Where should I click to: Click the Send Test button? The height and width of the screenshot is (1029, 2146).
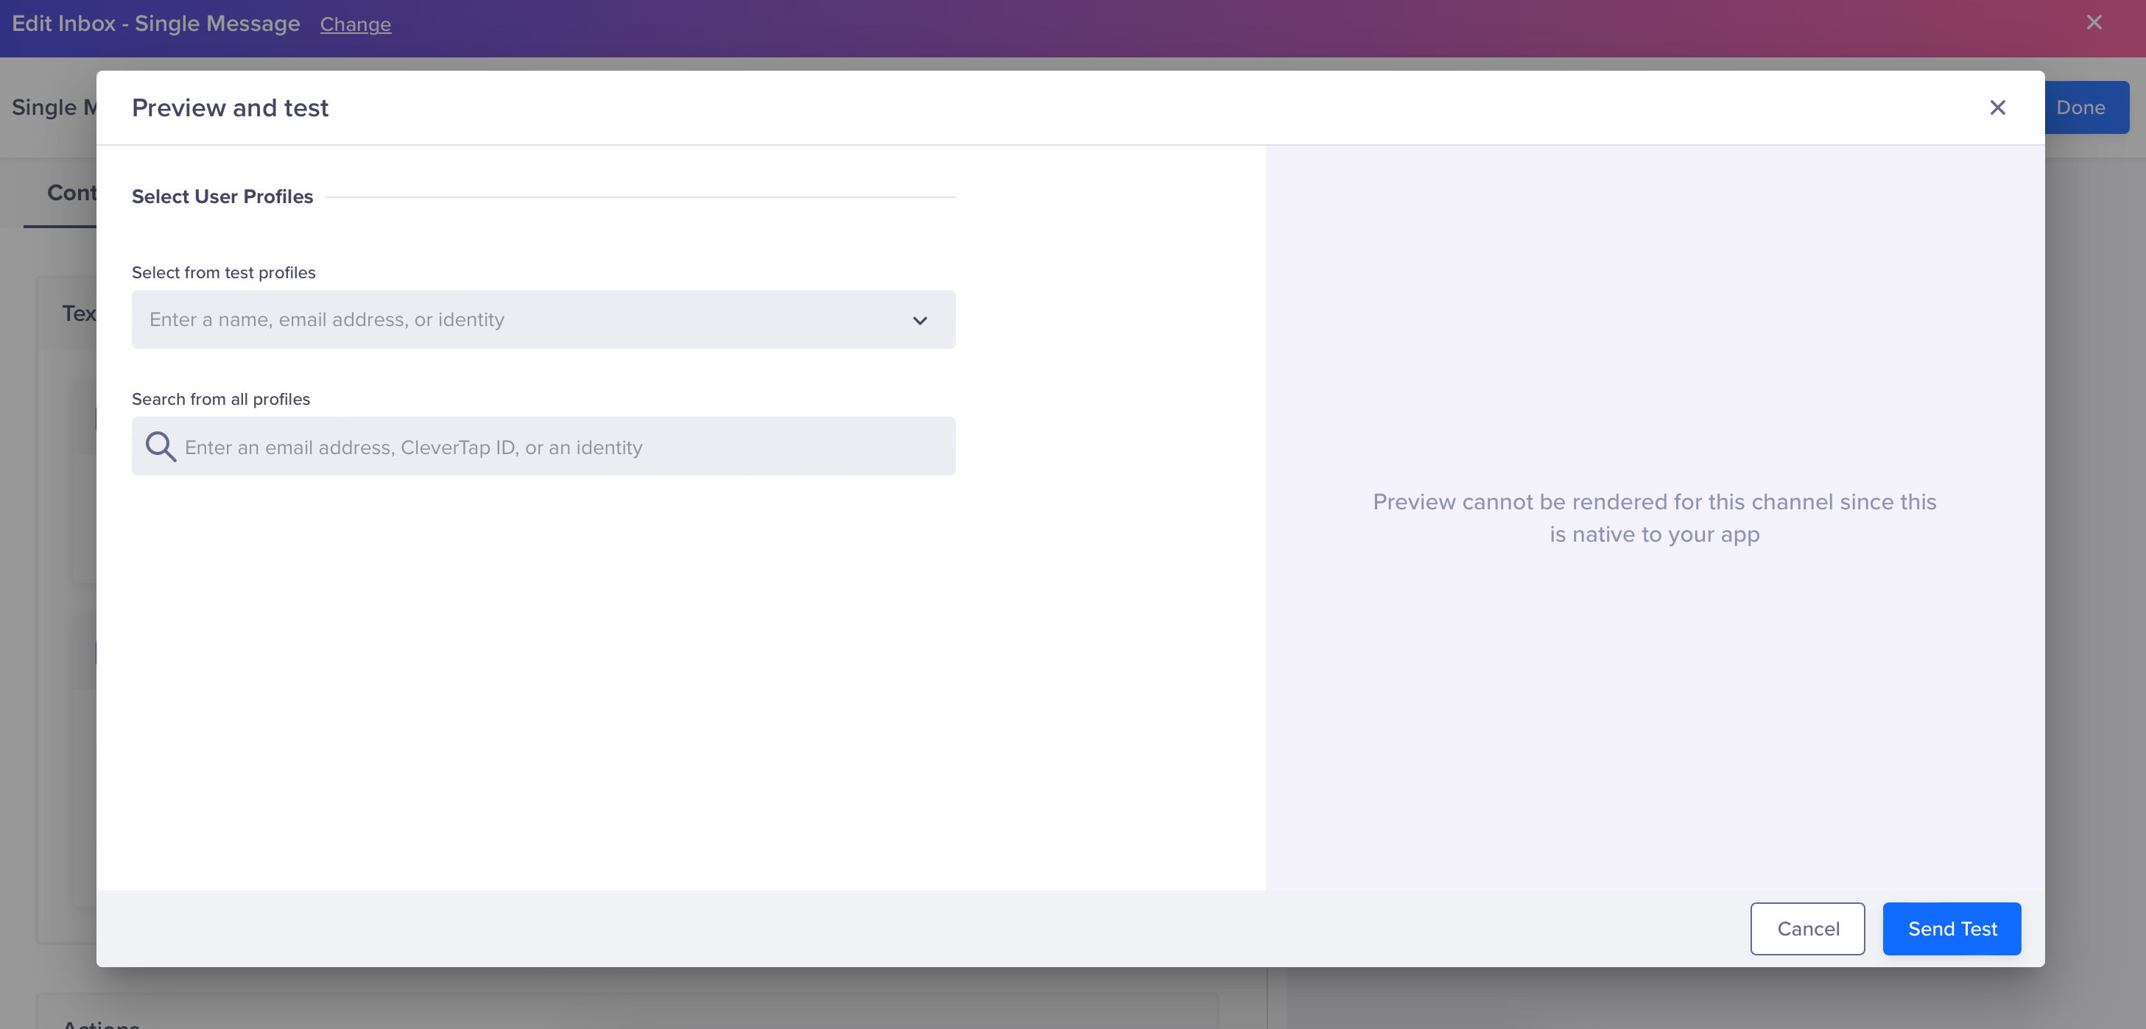[1952, 928]
